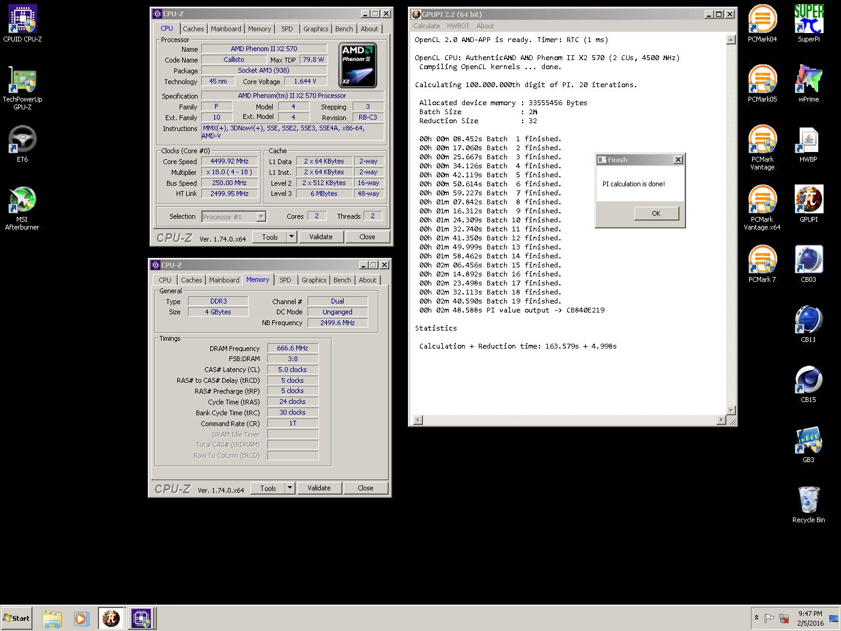Click GPUPI horizontal scrollbar left arrow
The width and height of the screenshot is (841, 631).
(x=418, y=419)
